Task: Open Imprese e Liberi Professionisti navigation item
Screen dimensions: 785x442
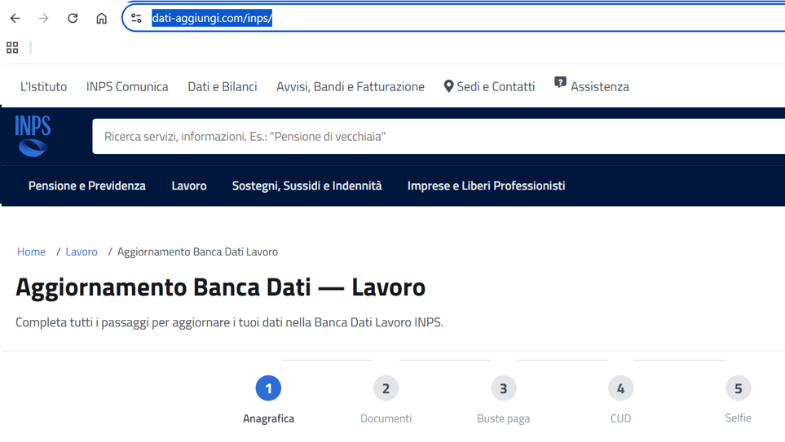Action: (486, 186)
